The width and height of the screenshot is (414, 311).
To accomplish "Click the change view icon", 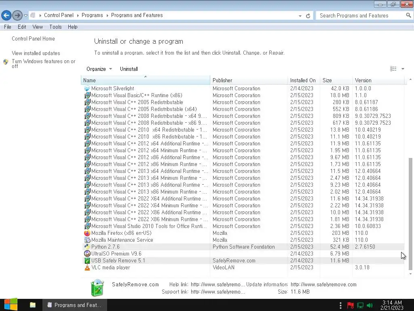I will coord(393,69).
